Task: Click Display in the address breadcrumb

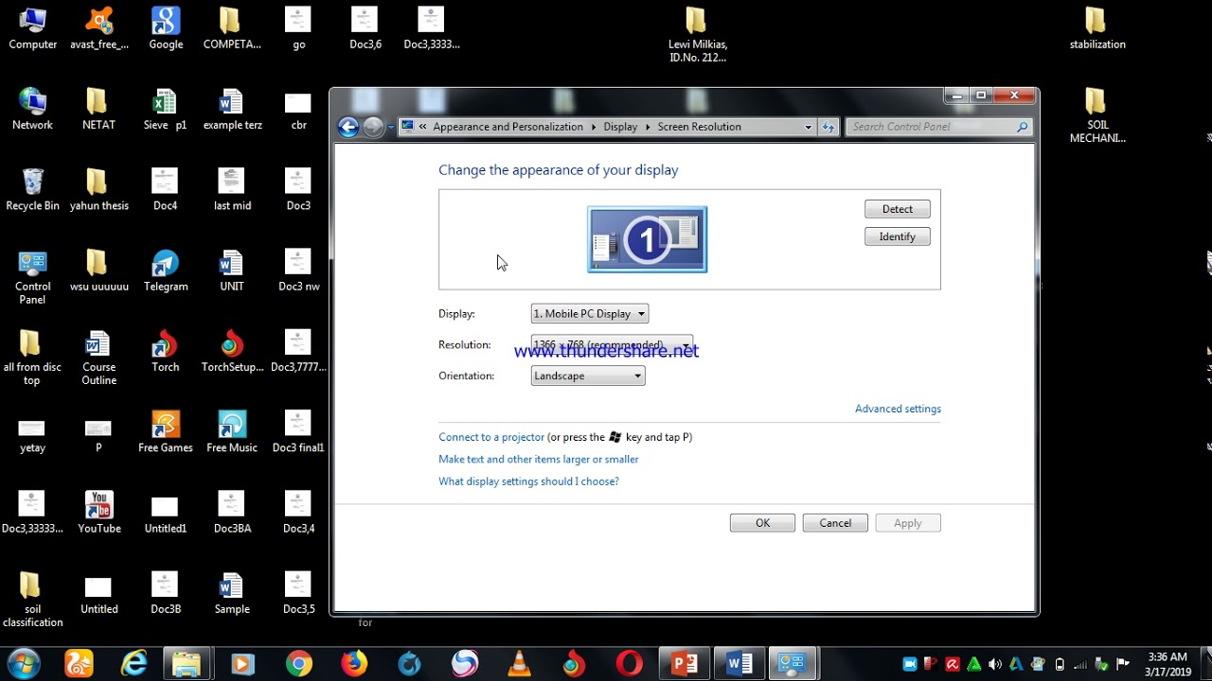Action: pyautogui.click(x=620, y=127)
